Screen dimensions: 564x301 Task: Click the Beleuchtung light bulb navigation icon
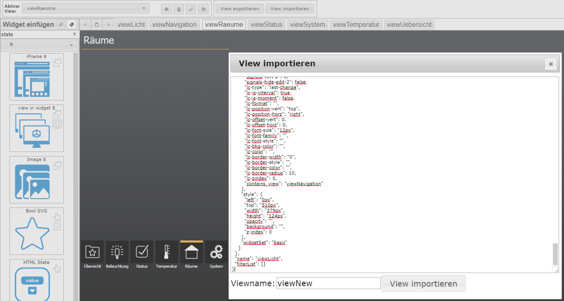117,252
